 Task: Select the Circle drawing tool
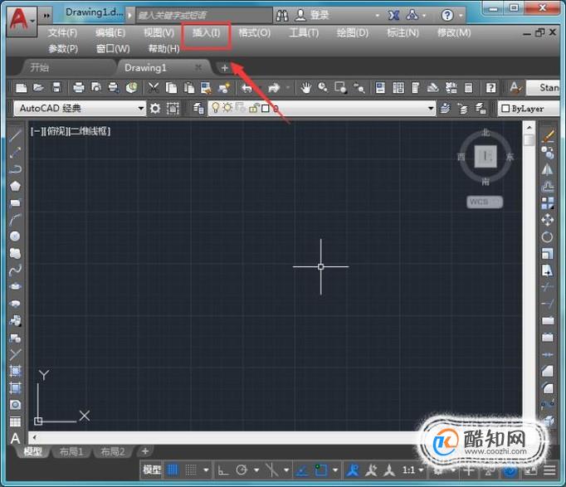click(15, 236)
